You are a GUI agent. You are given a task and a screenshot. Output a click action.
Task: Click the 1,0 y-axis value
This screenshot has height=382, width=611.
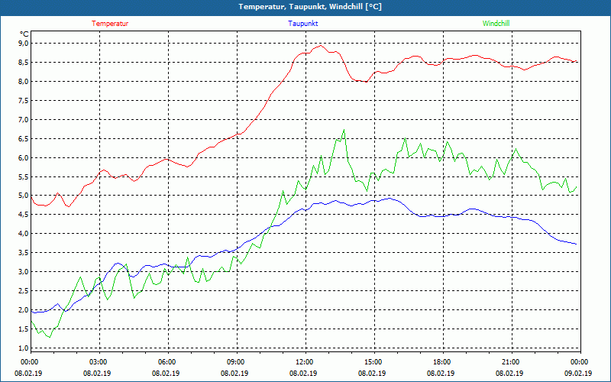[x=24, y=348]
